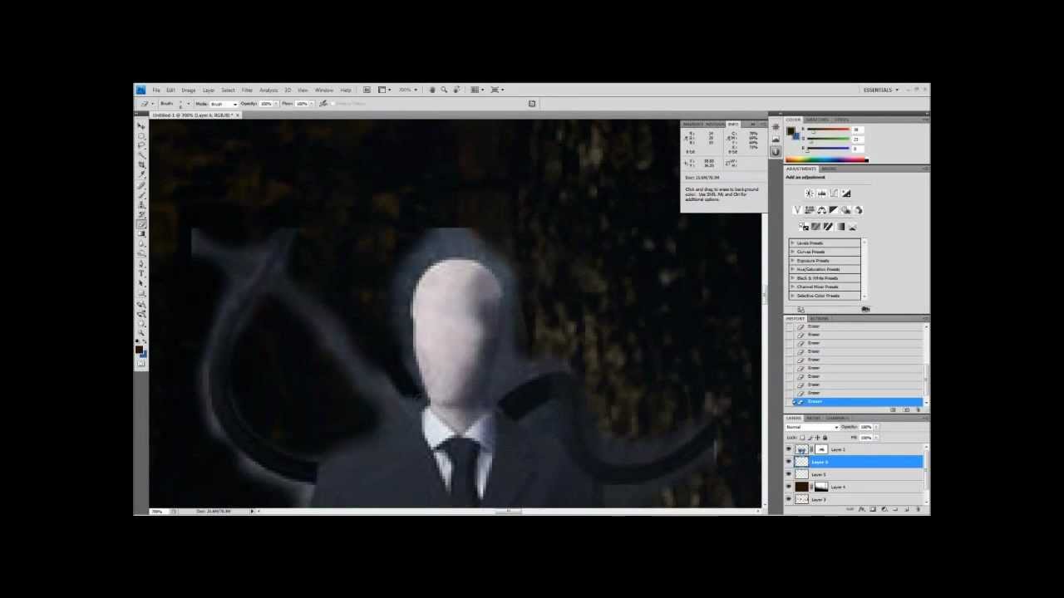Open the Essentials workspace dropdown

pyautogui.click(x=881, y=90)
